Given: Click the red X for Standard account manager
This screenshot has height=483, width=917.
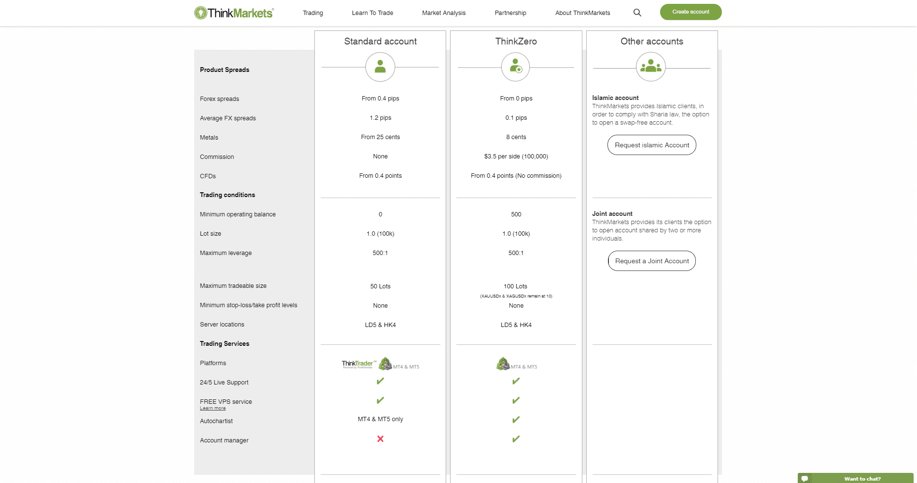Looking at the screenshot, I should coord(381,439).
